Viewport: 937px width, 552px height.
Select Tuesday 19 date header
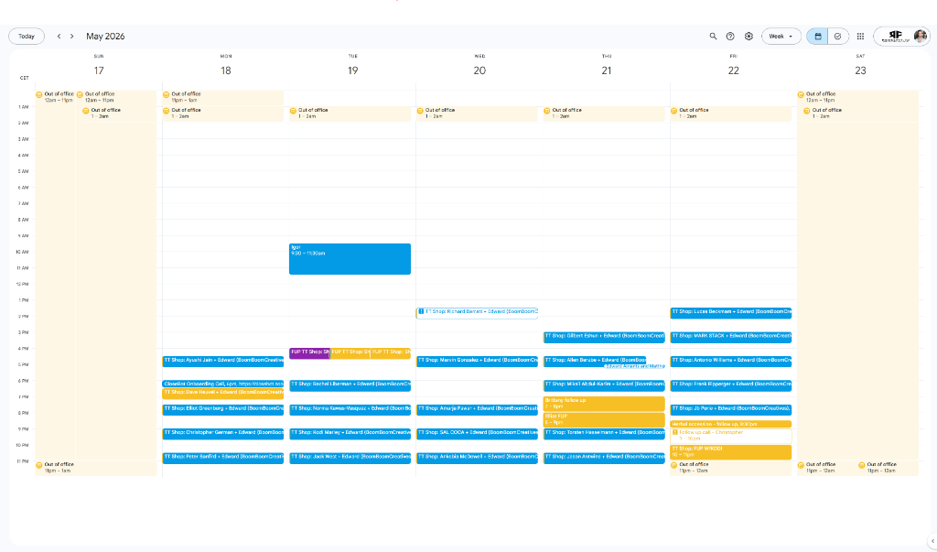tap(352, 70)
